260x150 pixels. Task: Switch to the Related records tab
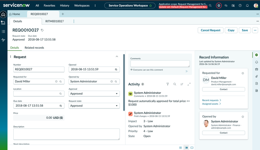(34, 48)
